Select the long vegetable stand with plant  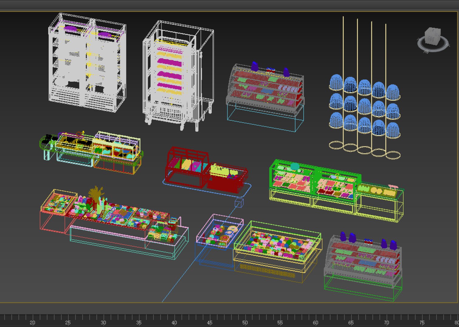click(x=114, y=223)
